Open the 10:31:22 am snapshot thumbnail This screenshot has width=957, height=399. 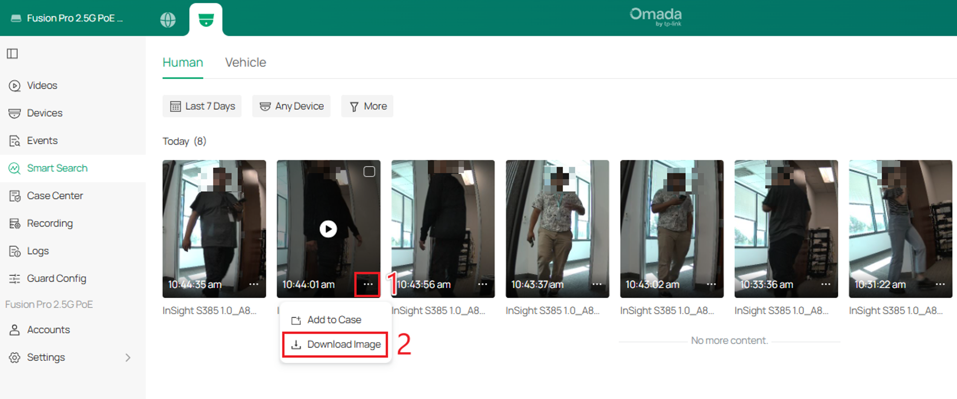pos(901,229)
